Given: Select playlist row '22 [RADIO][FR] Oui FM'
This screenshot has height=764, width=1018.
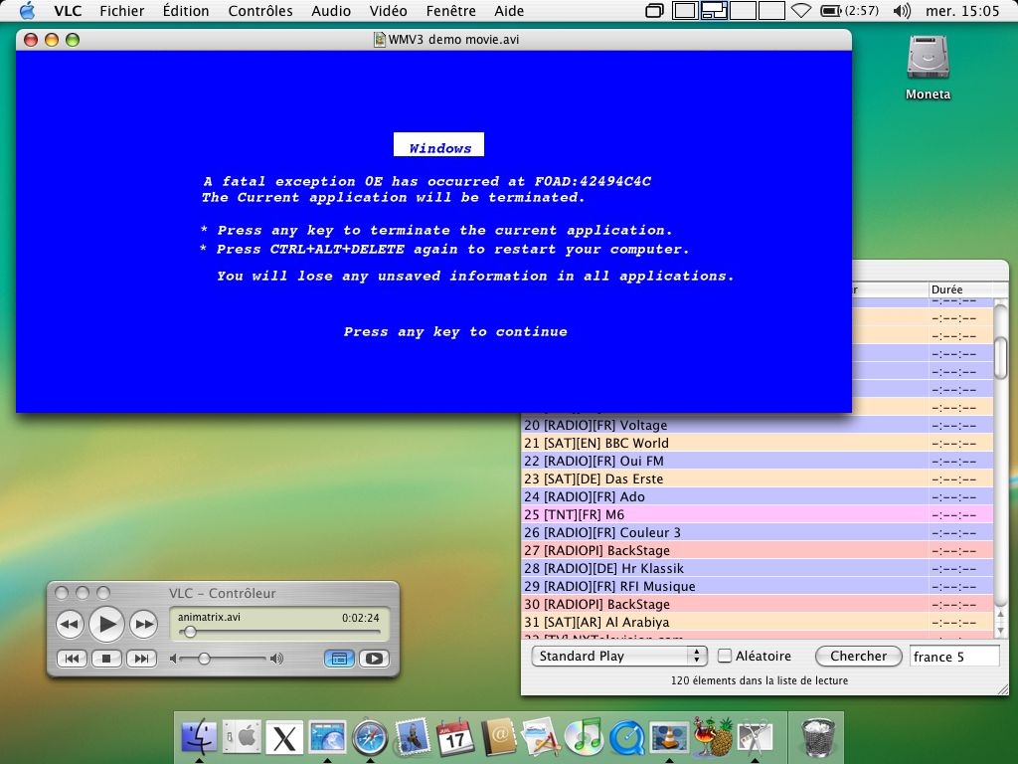Looking at the screenshot, I should click(x=757, y=462).
